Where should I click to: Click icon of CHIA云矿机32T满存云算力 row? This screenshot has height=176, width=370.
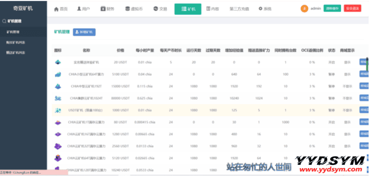click(x=58, y=146)
